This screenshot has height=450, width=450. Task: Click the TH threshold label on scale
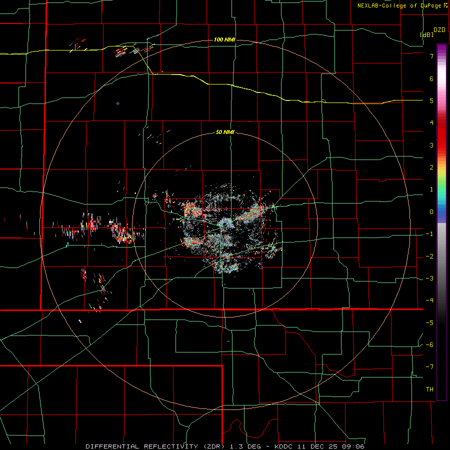coord(429,389)
